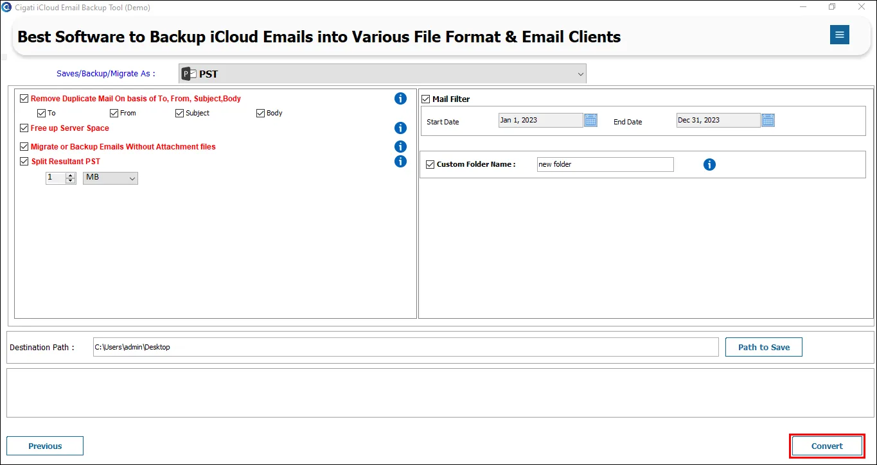
Task: Click the Convert button
Action: (827, 446)
